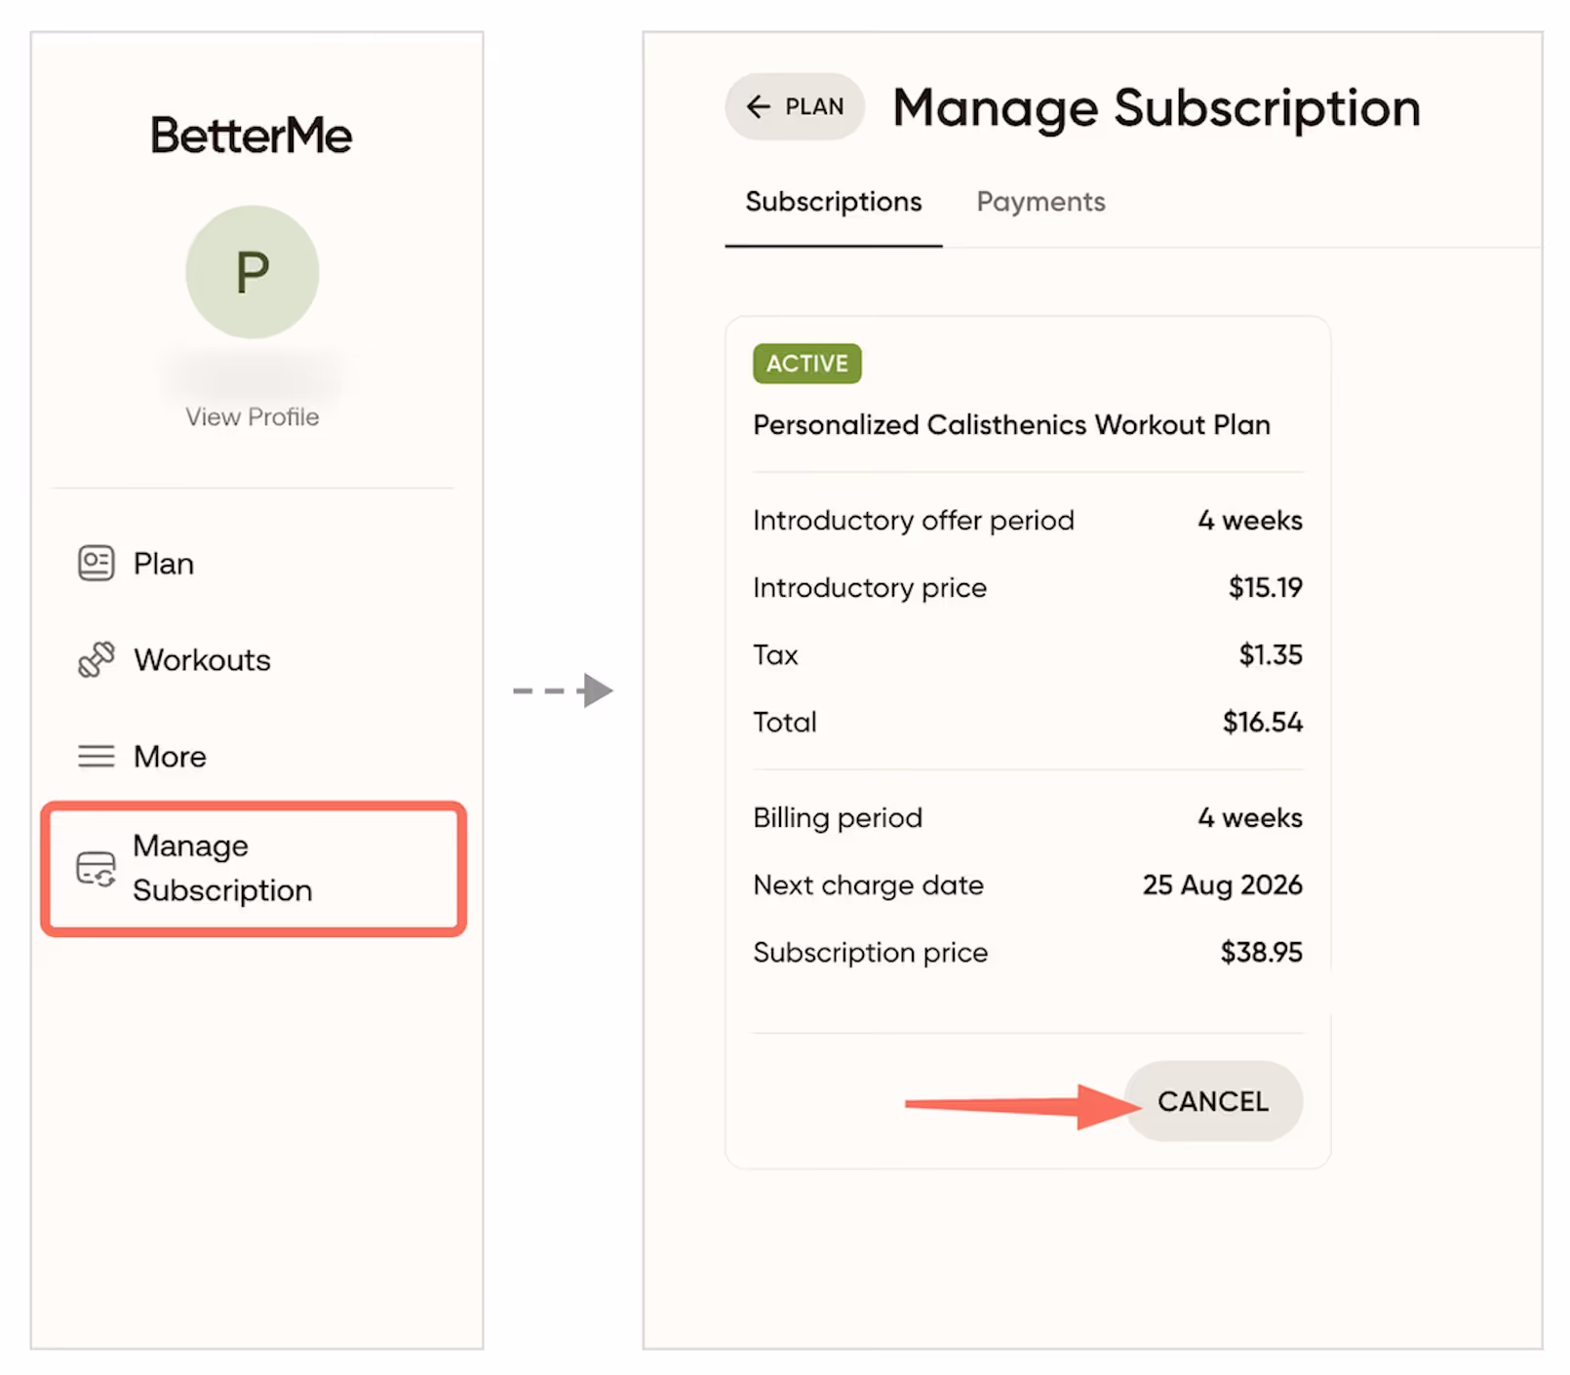Click the Manage Subscription card icon
The image size is (1570, 1375).
pyautogui.click(x=96, y=869)
